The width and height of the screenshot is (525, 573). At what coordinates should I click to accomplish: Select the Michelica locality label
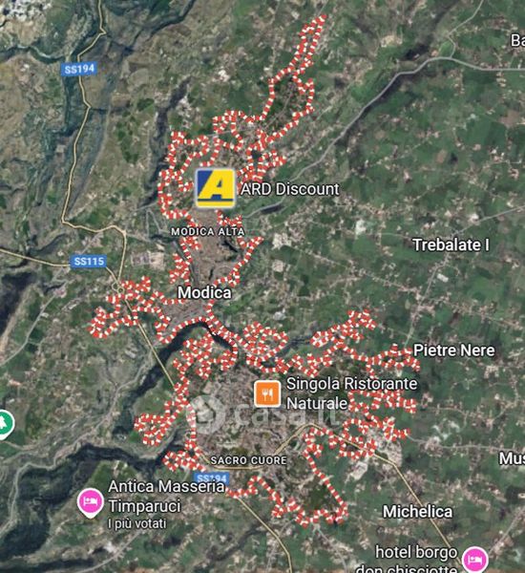click(417, 512)
